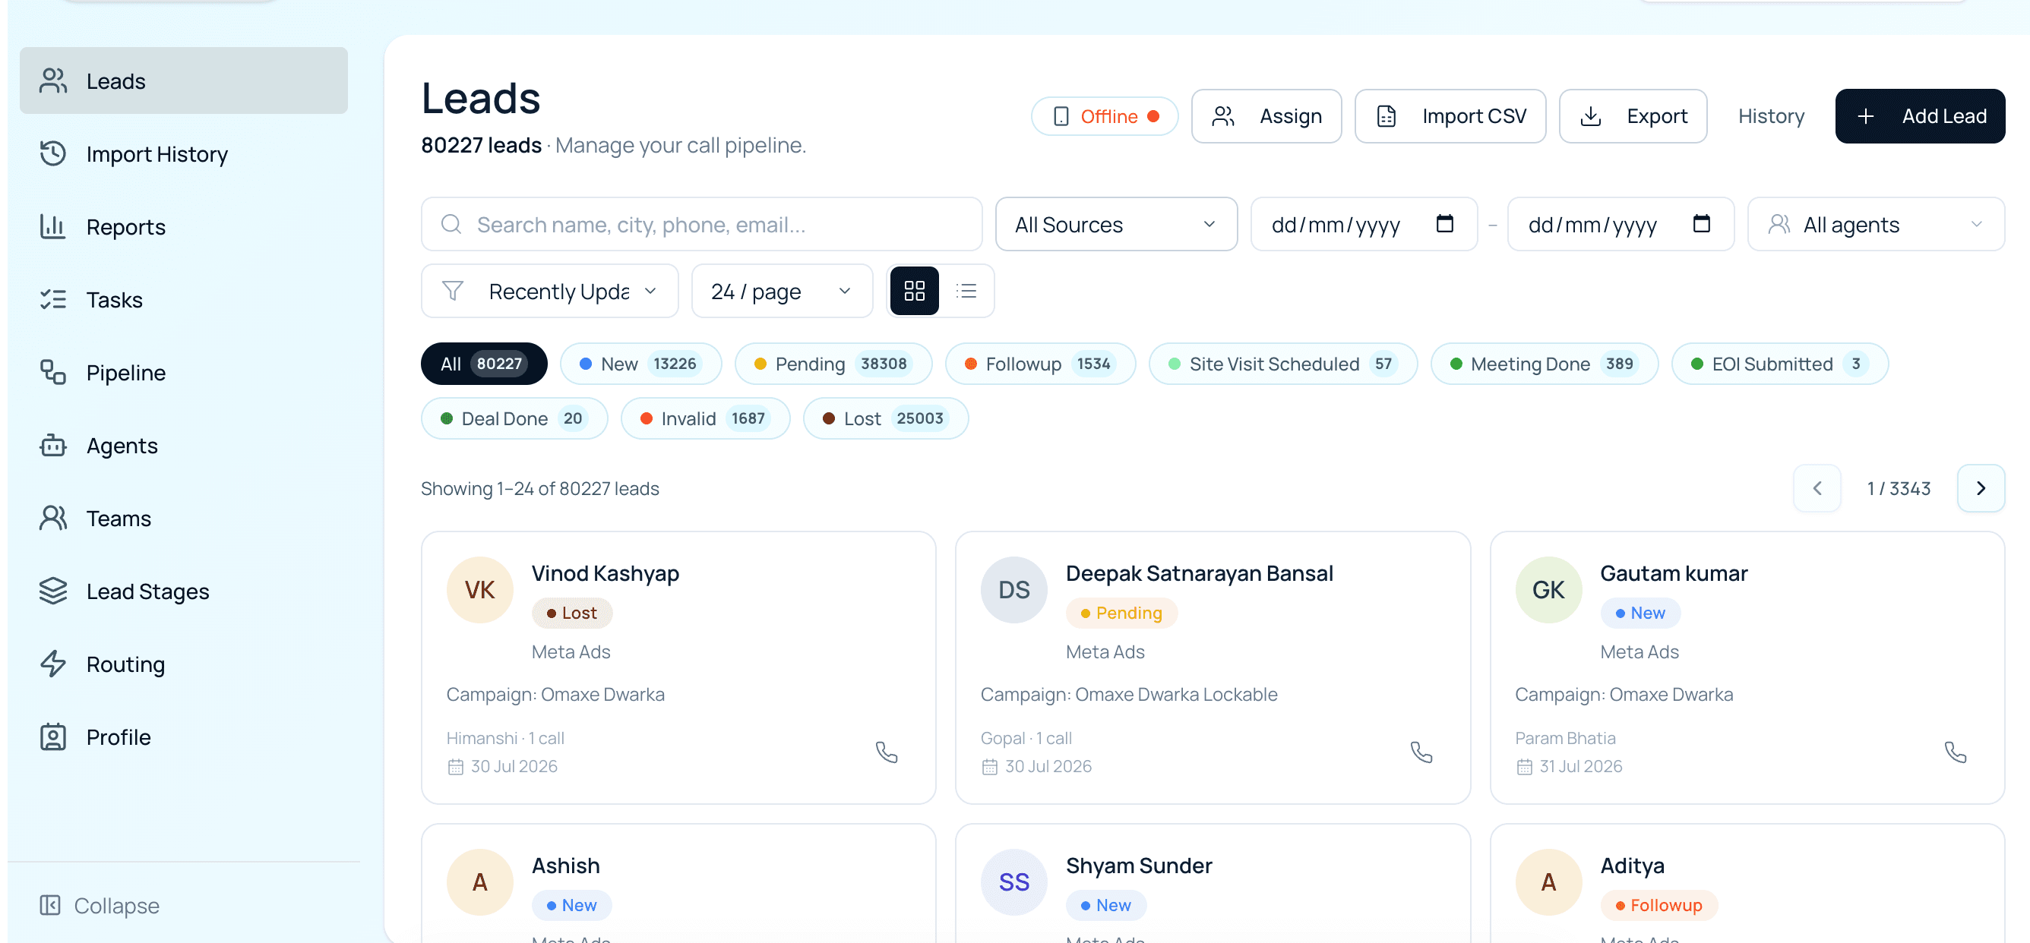The height and width of the screenshot is (943, 2030).
Task: Click the Export button
Action: (1633, 116)
